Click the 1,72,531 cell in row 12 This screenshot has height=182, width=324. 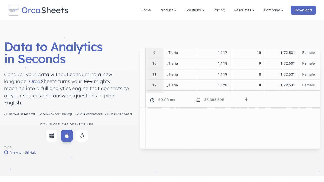click(x=282, y=85)
